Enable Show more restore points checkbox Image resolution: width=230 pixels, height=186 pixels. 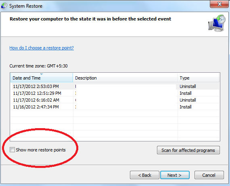point(12,150)
